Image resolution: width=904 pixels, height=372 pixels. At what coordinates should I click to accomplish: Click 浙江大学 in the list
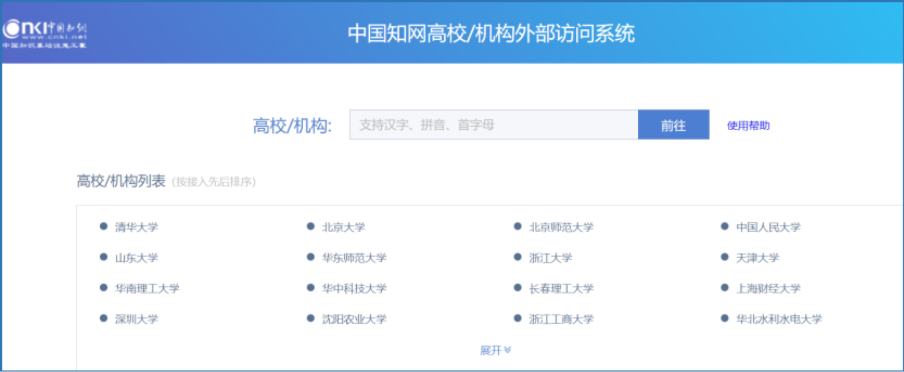click(551, 258)
